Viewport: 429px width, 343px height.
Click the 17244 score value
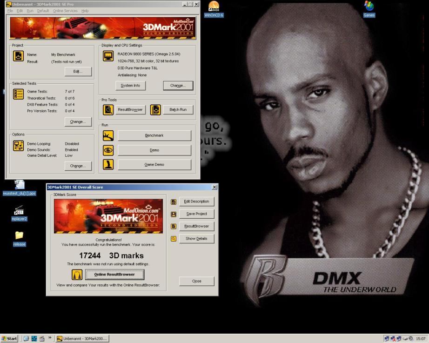[x=90, y=256]
